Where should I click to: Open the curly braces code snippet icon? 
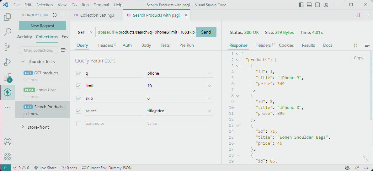(355, 45)
